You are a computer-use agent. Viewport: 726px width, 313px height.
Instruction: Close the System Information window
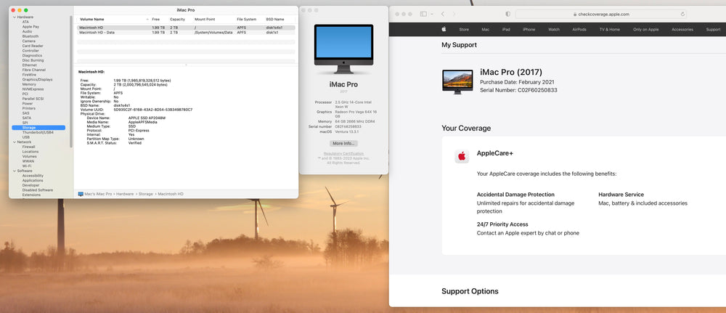tap(13, 10)
